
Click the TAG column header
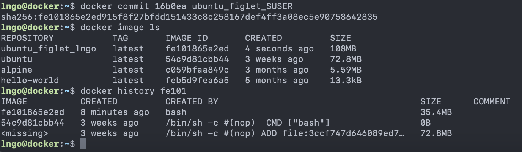point(120,38)
